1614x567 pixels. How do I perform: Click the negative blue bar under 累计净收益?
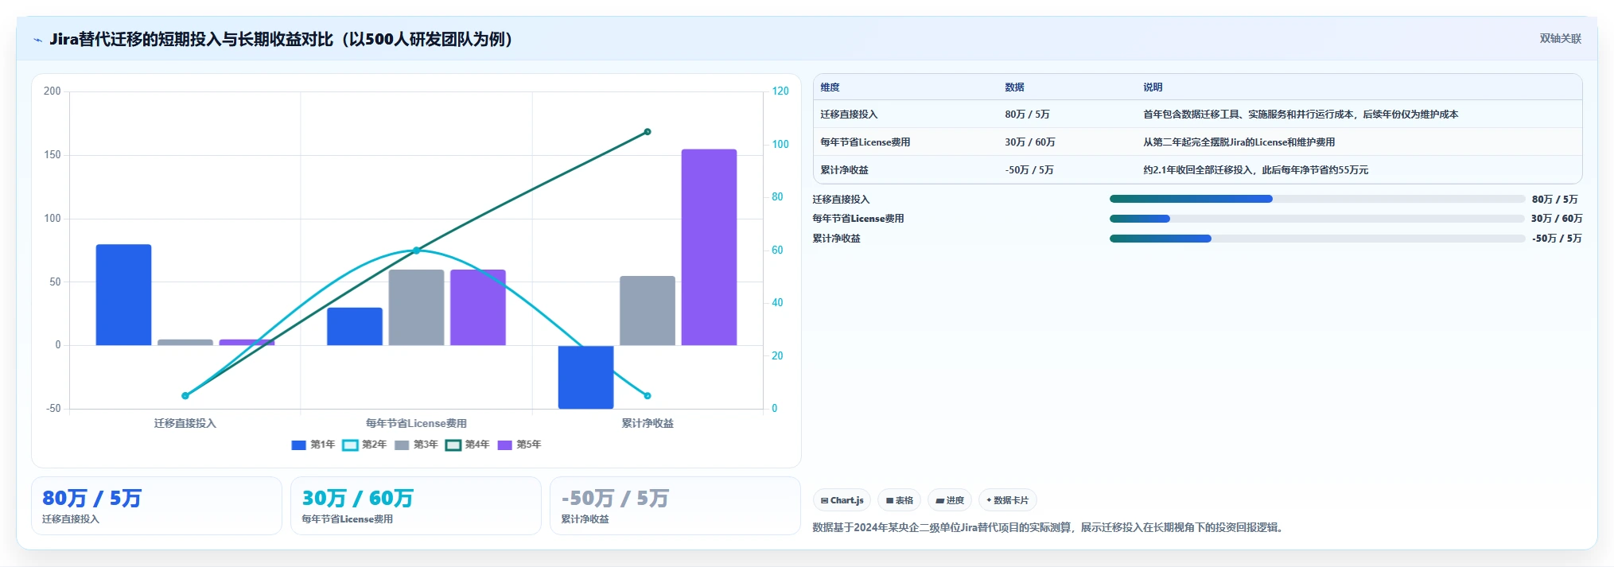click(585, 377)
